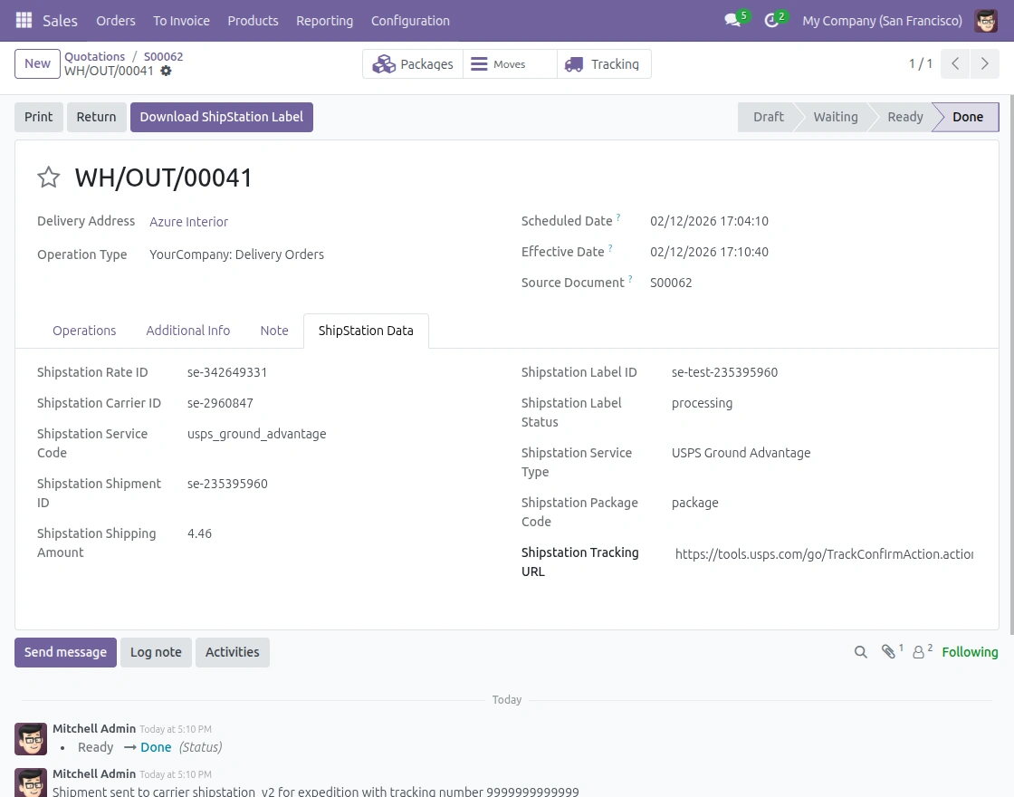Click S00062 breadcrumb link
The width and height of the screenshot is (1014, 797).
164,56
